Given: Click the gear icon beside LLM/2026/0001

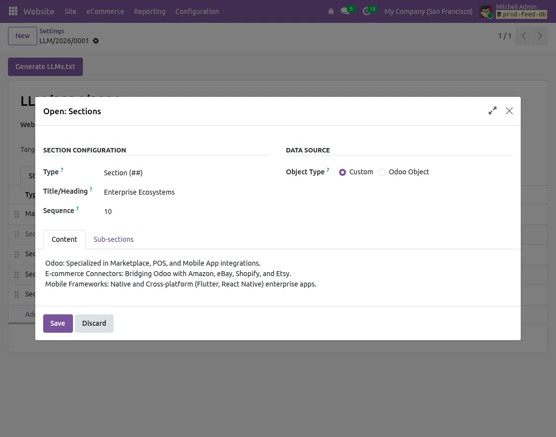Looking at the screenshot, I should pos(96,41).
